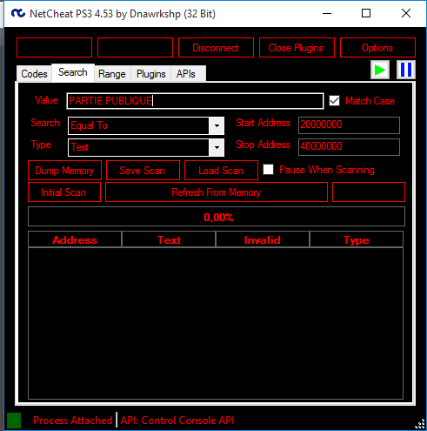This screenshot has height=431, width=427.
Task: Click the blue pause process icon
Action: [x=406, y=70]
